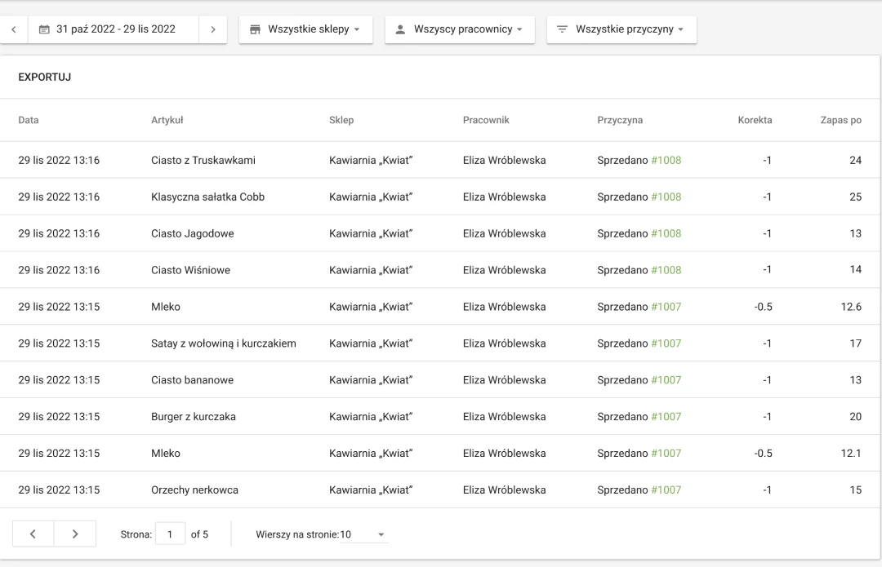
Task: Open receipt #1008 for Klasyczna sałatka Cobb
Action: pyautogui.click(x=666, y=197)
